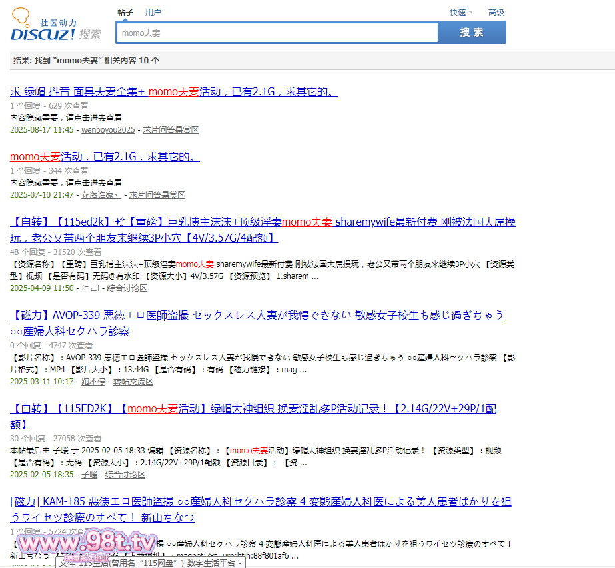Focus the search keyword input field
The height and width of the screenshot is (568, 615).
click(x=277, y=33)
